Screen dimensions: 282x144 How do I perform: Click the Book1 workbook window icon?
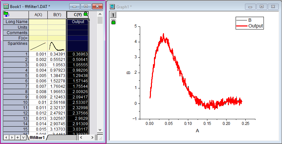[6, 6]
